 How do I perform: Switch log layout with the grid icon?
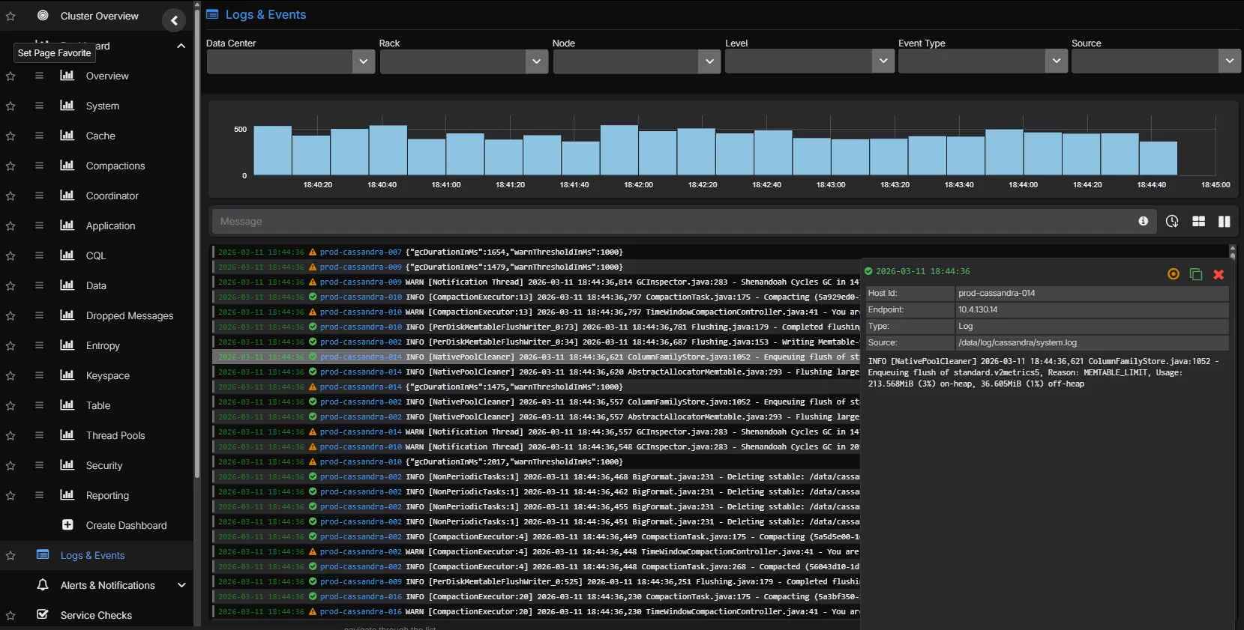click(x=1198, y=221)
